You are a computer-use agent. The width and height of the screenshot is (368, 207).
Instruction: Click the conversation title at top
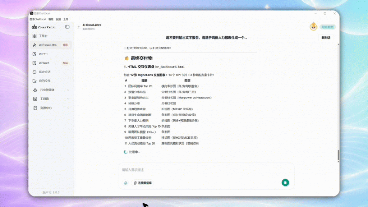(x=206, y=37)
